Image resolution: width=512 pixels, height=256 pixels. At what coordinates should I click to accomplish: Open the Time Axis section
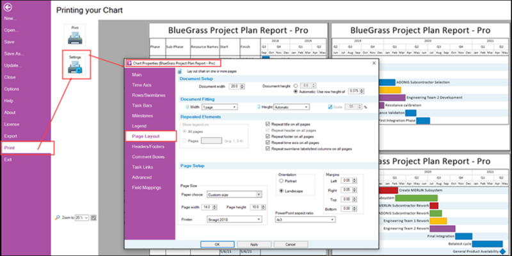click(141, 85)
